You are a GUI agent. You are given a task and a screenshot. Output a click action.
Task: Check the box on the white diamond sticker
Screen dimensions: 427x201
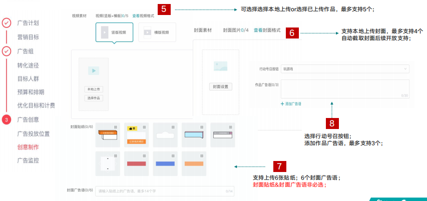click(x=116, y=156)
